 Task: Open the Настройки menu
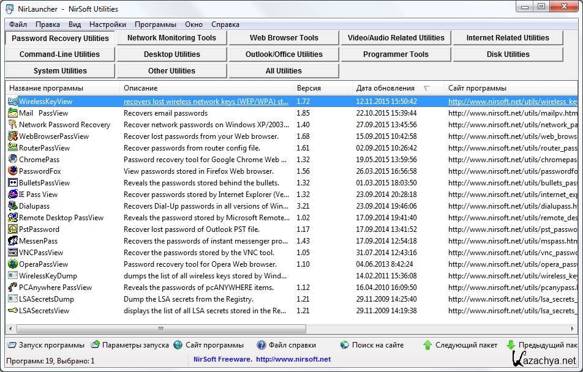click(107, 24)
